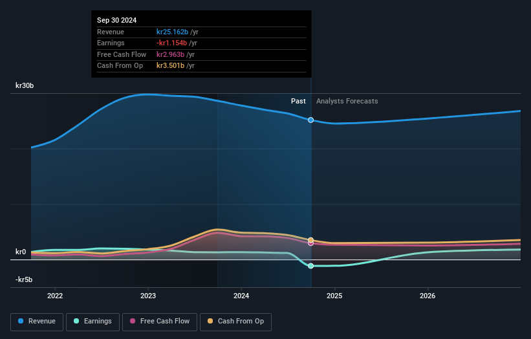Click the kr3.501b cash from op value
The width and height of the screenshot is (531, 339).
point(170,66)
